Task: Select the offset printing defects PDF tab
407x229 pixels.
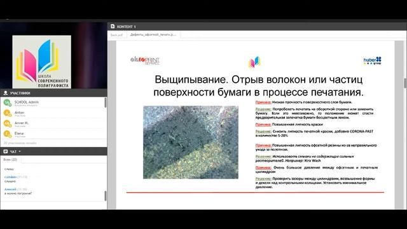Action: click(x=153, y=34)
